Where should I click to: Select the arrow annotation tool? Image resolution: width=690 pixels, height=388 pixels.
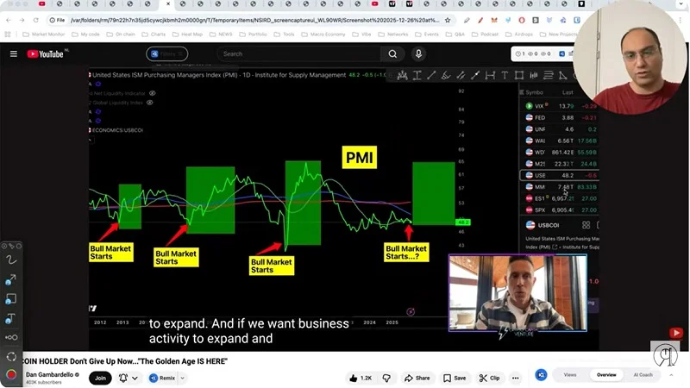pos(11,279)
